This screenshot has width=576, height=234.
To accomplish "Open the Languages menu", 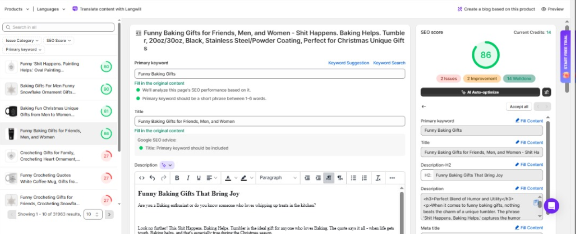I will click(x=50, y=9).
